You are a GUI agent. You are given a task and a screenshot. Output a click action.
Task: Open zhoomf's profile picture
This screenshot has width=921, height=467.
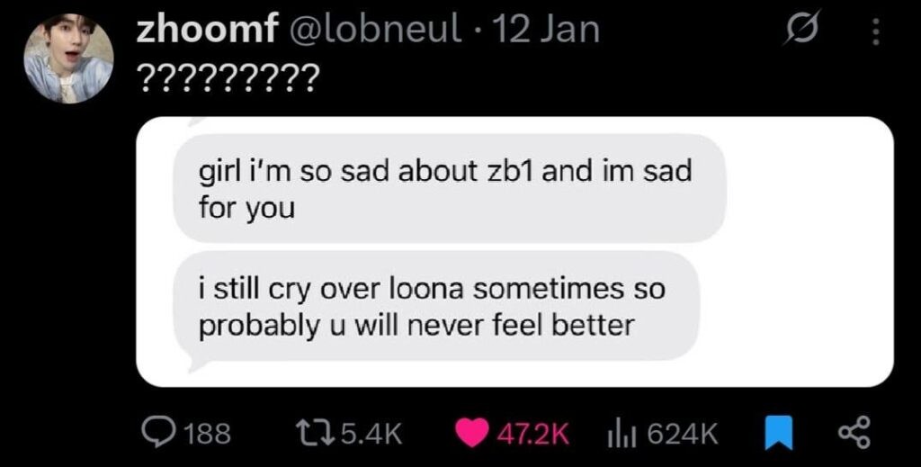(x=67, y=58)
